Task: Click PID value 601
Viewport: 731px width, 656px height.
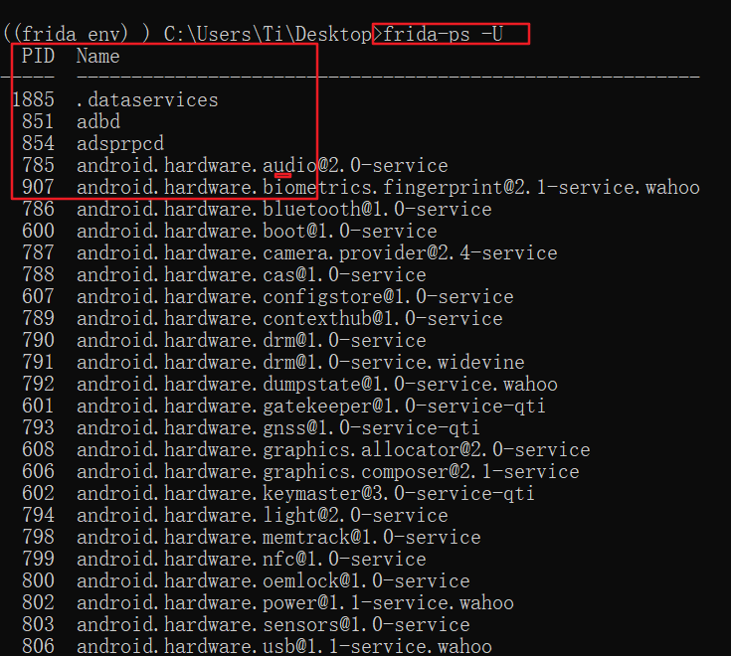Action: click(38, 407)
